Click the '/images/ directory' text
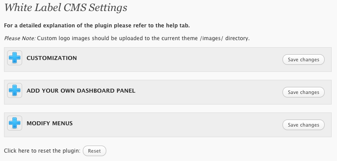 point(225,38)
